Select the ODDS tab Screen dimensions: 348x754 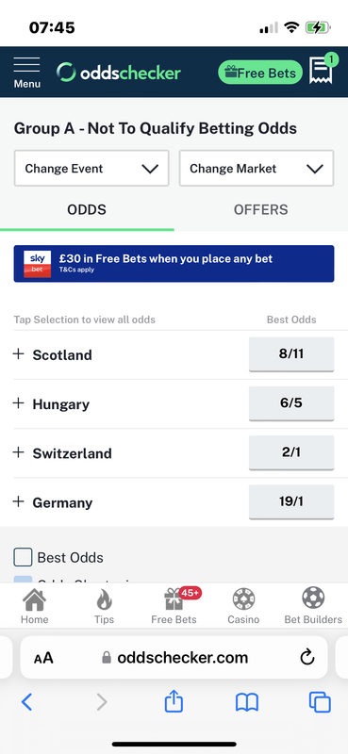87,209
